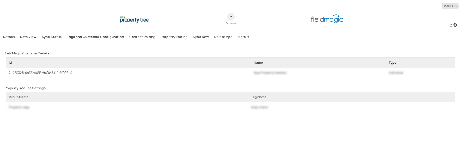Click the Sync Now tab

pos(201,37)
